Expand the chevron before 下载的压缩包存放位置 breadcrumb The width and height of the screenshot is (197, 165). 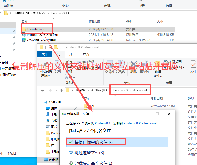tap(11, 13)
